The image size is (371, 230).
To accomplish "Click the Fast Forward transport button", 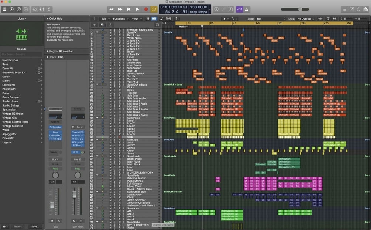I will [x=120, y=10].
